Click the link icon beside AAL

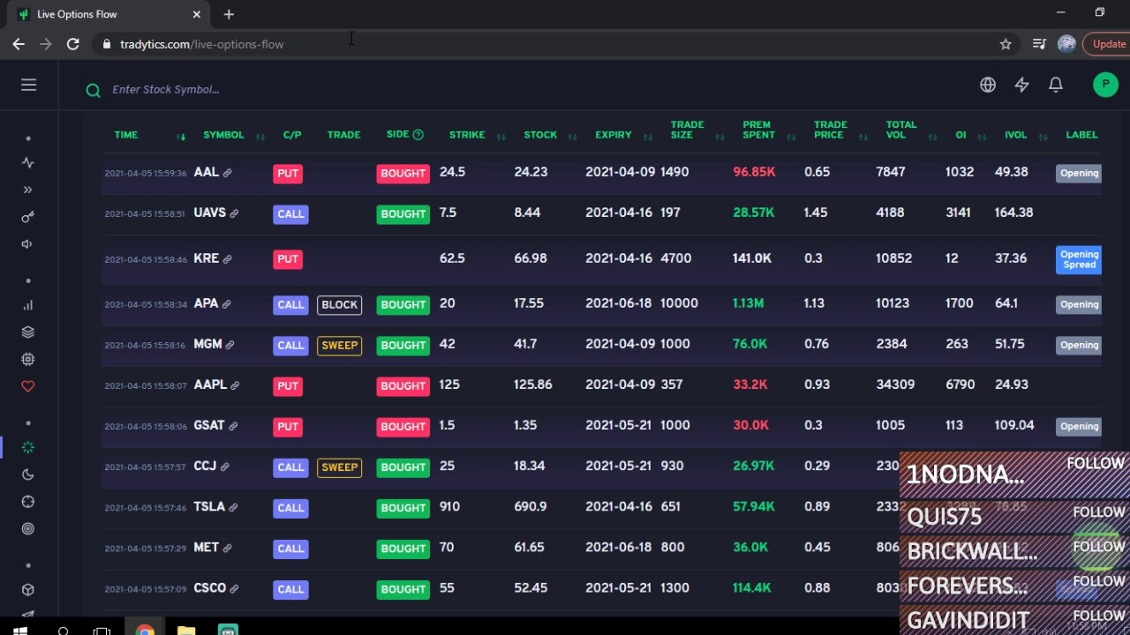tap(227, 173)
